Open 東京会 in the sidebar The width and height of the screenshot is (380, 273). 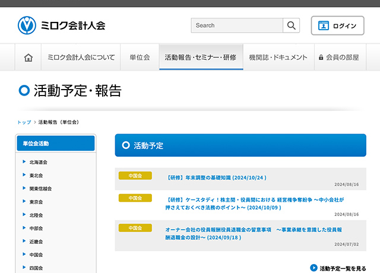(36, 202)
